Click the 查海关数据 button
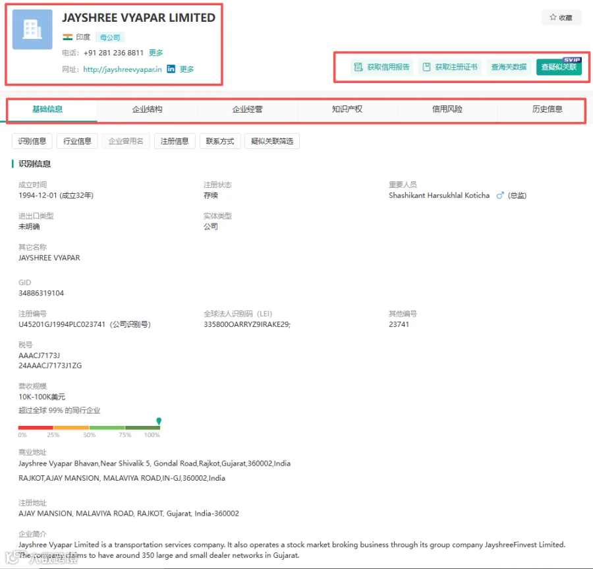This screenshot has width=593, height=569. [x=509, y=67]
